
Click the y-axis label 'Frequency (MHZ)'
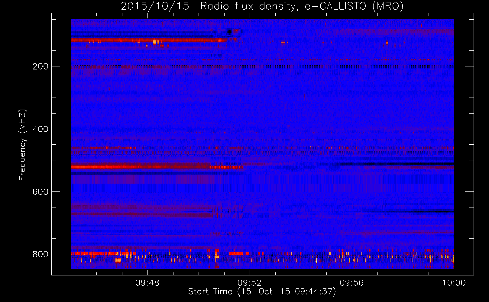click(x=23, y=145)
